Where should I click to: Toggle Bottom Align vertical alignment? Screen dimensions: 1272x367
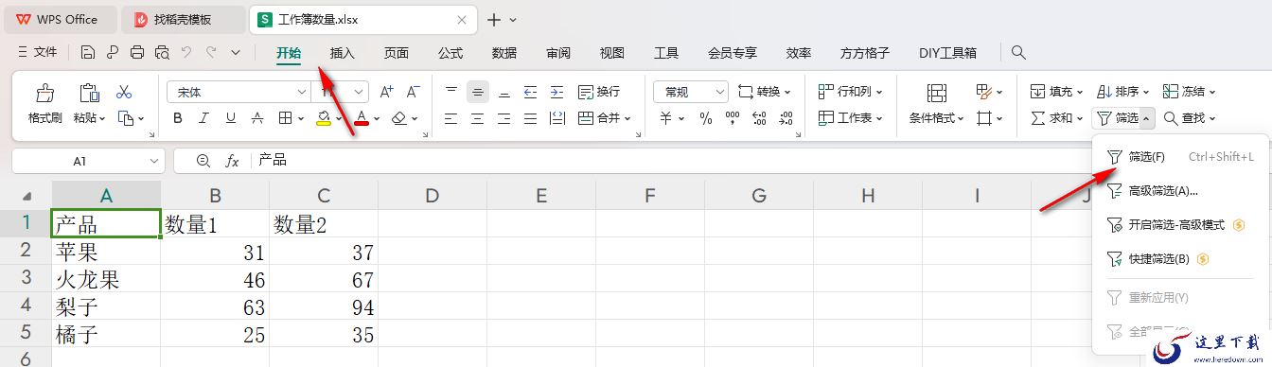pos(503,92)
